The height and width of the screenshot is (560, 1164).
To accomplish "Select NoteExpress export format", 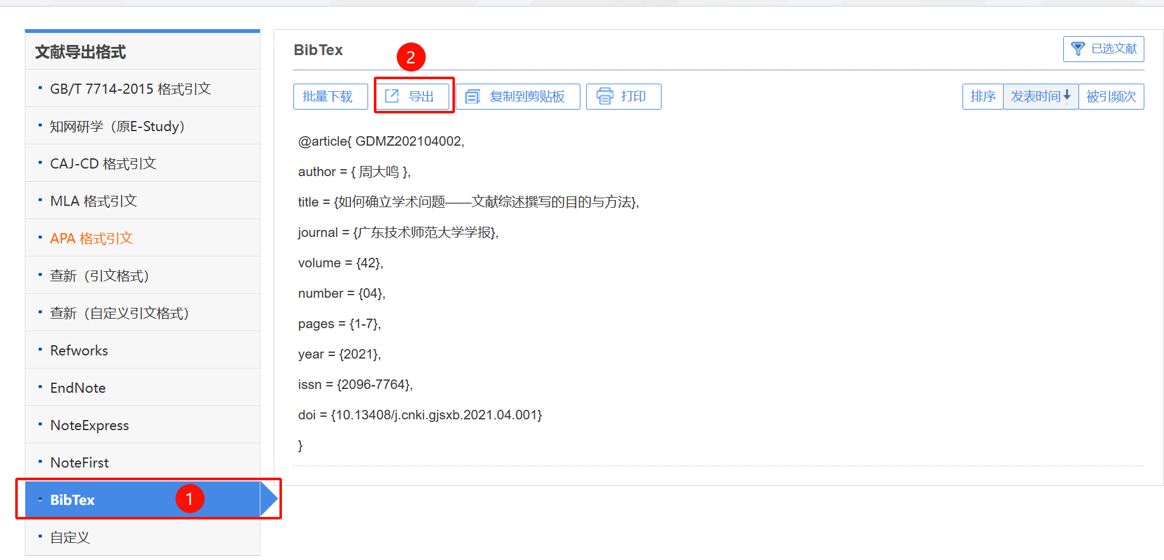I will [89, 425].
